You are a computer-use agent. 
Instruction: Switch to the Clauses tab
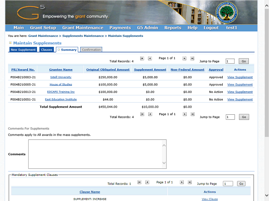[x=47, y=50]
